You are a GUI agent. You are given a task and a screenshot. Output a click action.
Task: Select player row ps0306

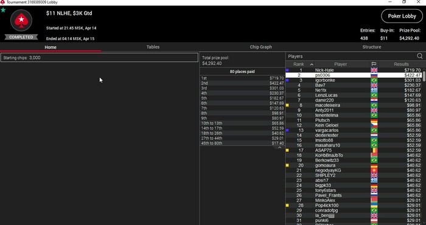click(354, 75)
